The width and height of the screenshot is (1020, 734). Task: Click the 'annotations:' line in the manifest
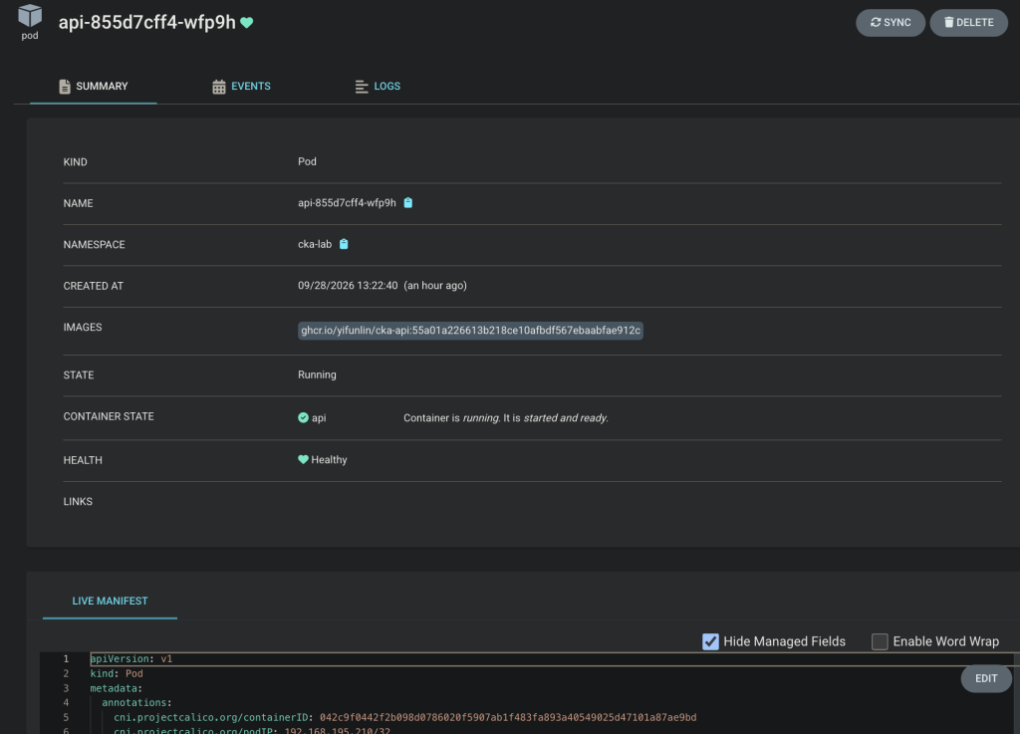tap(136, 703)
